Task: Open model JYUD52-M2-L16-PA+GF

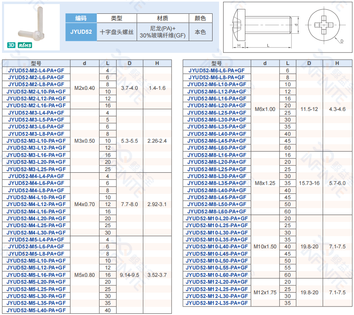Action: pos(36,105)
